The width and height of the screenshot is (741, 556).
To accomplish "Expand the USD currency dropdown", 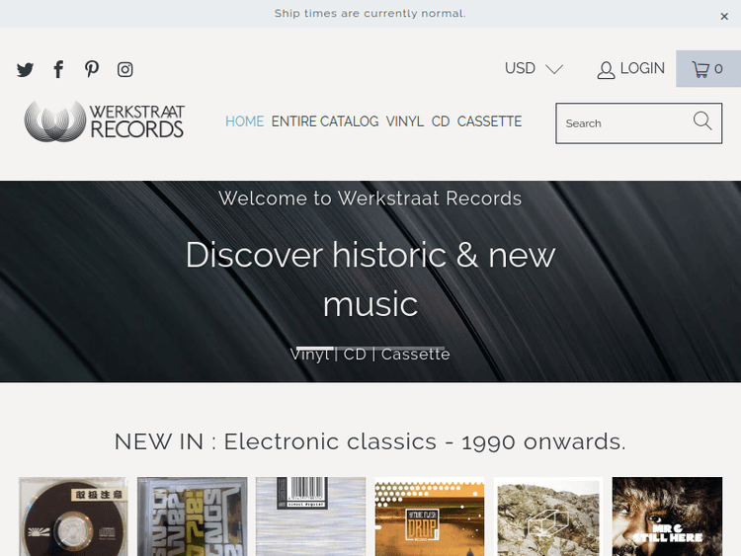I will coord(534,68).
